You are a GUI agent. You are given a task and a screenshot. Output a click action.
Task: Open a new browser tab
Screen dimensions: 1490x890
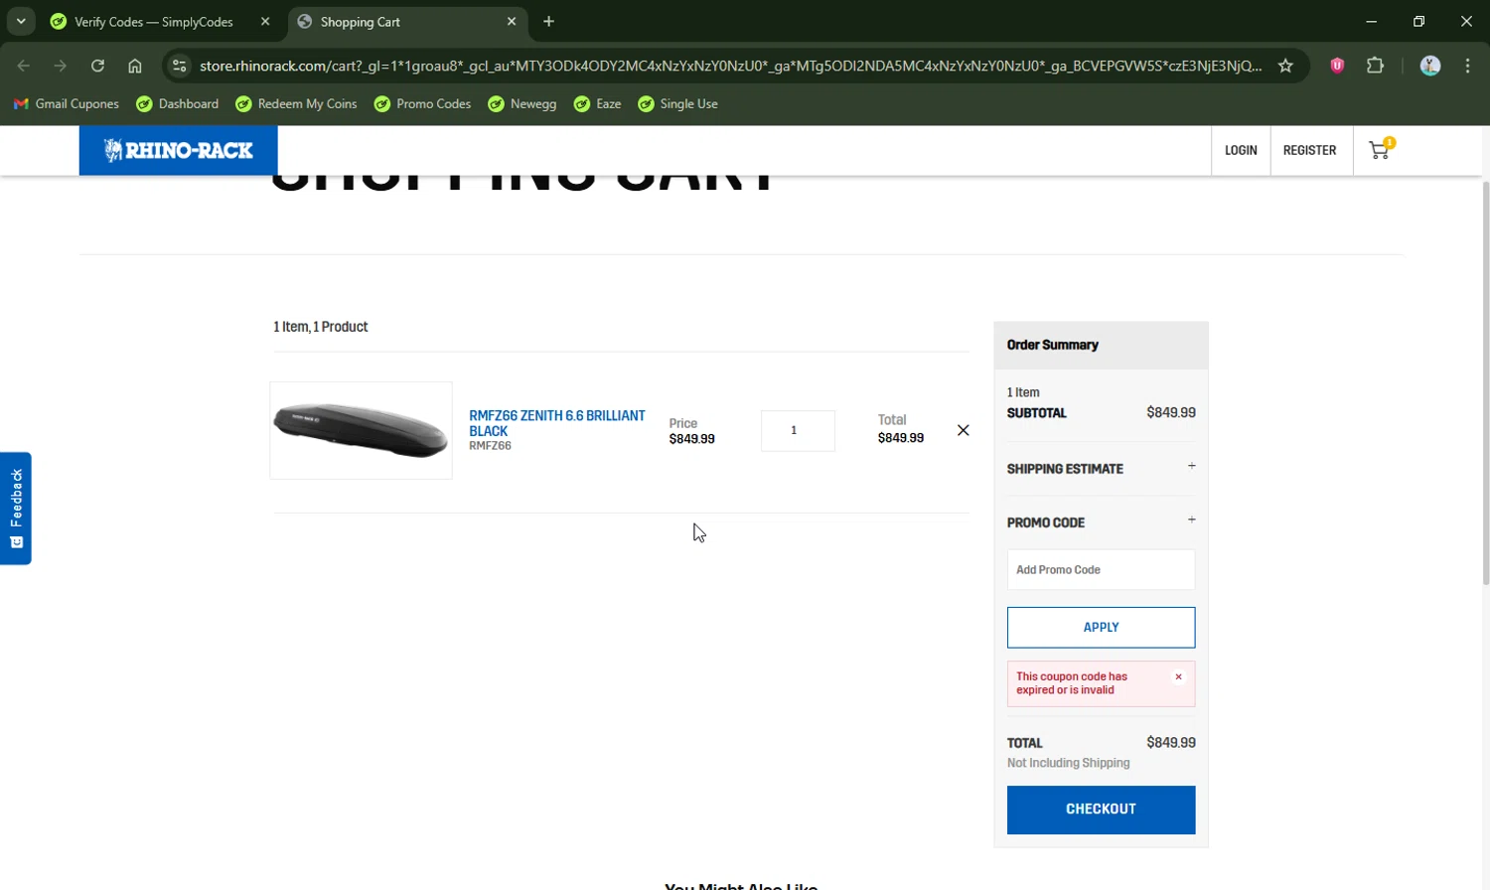tap(548, 21)
